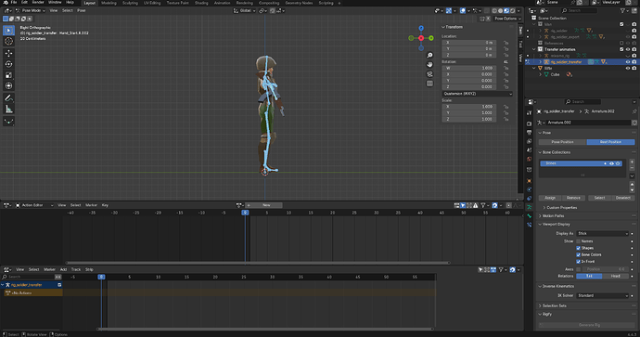Click the Location X value field
The width and height of the screenshot is (640, 337).
(x=469, y=43)
